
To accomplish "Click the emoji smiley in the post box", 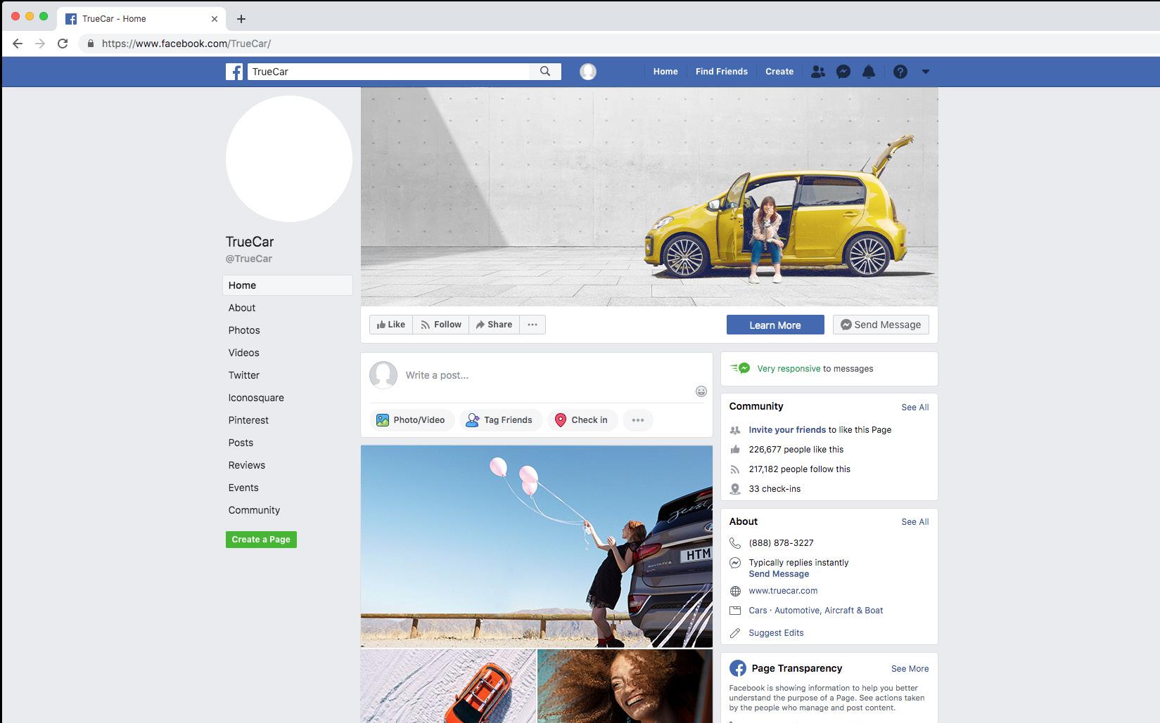I will click(x=701, y=391).
